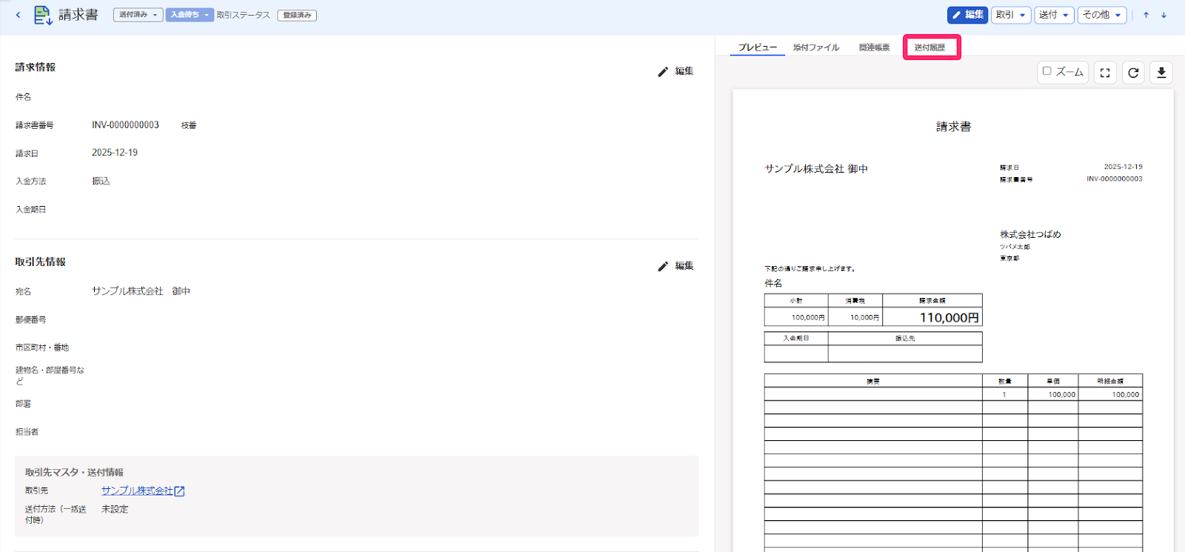
Task: Edit 取引先情報 section via pencil 編集
Action: pos(675,266)
